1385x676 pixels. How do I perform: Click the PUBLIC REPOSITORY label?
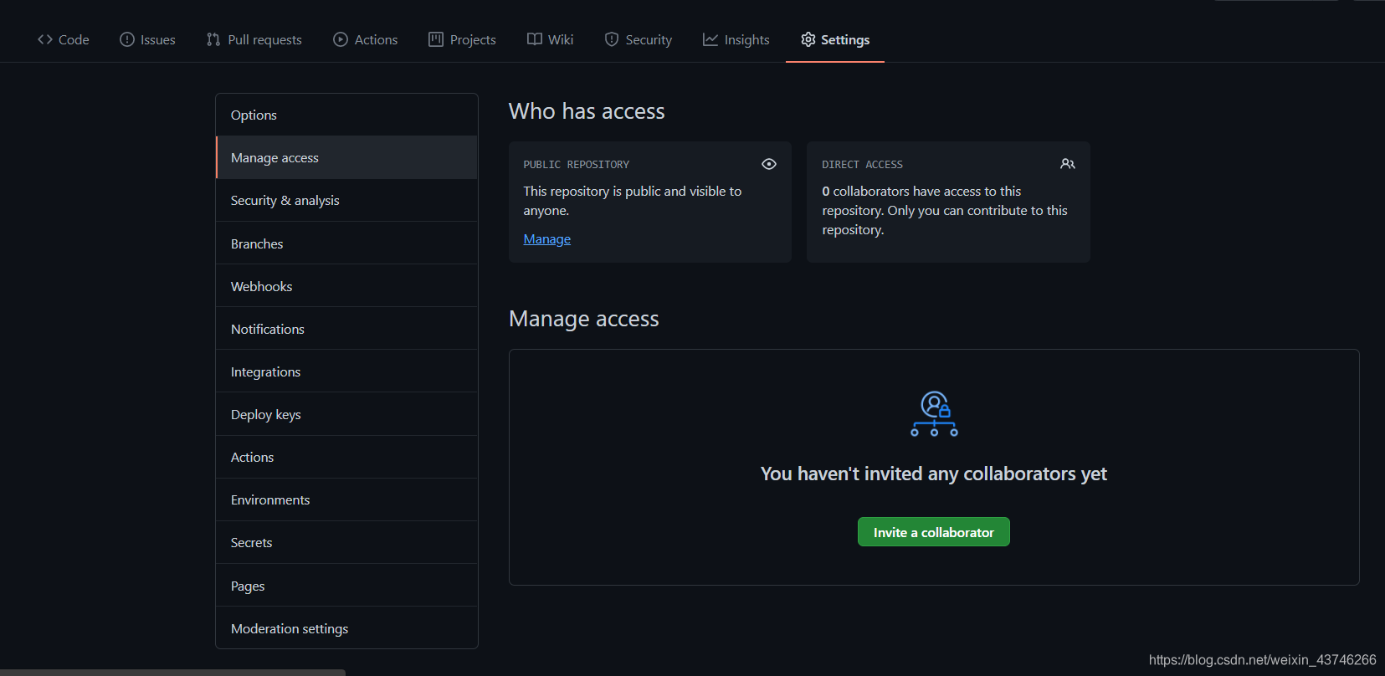point(577,165)
